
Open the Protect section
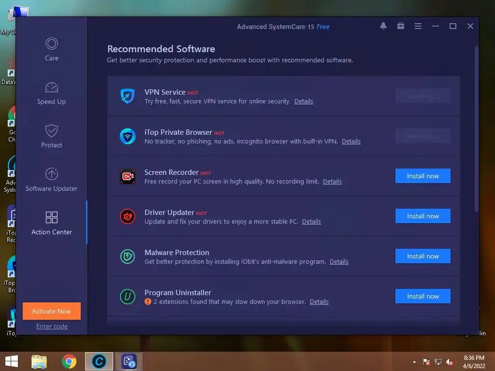[51, 136]
